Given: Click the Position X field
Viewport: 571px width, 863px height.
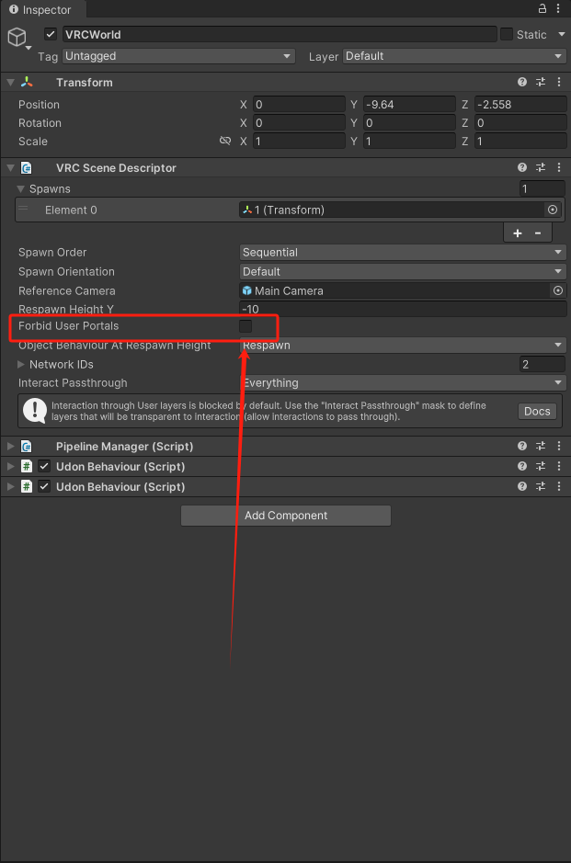Looking at the screenshot, I should click(299, 105).
